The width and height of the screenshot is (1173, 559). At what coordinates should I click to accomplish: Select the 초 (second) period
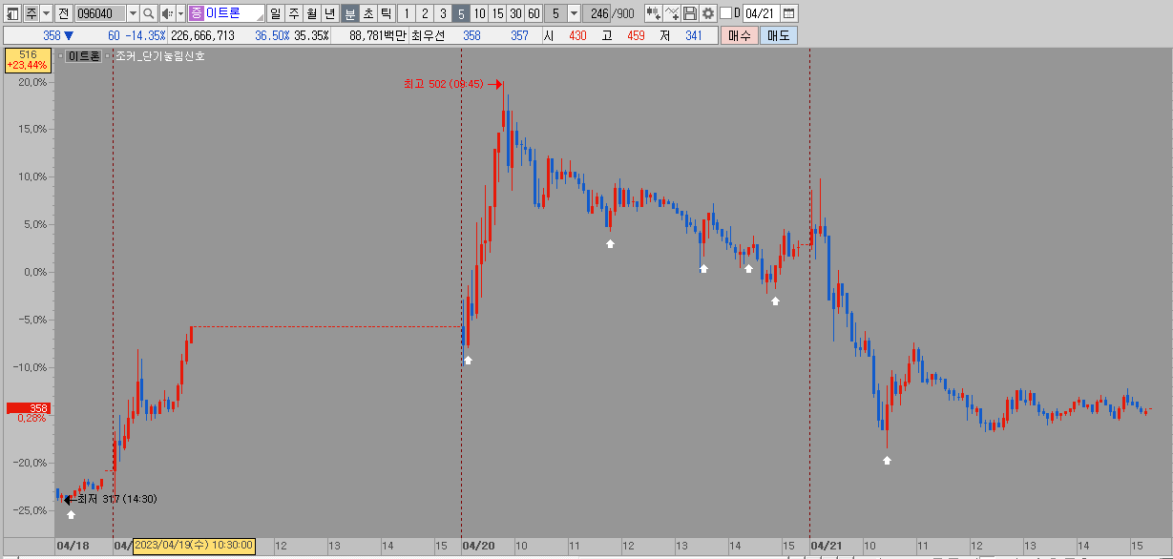pos(367,13)
